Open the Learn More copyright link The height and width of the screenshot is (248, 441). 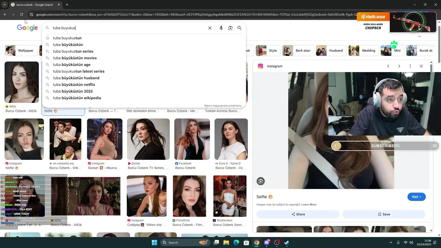(x=309, y=205)
